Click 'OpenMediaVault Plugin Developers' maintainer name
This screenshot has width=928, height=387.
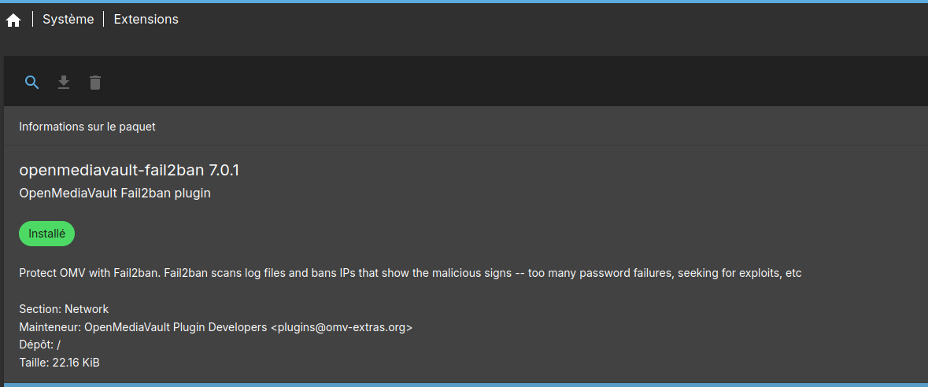(176, 327)
